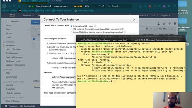
Task: Open the Pocket save icon
Action: pos(99,6)
